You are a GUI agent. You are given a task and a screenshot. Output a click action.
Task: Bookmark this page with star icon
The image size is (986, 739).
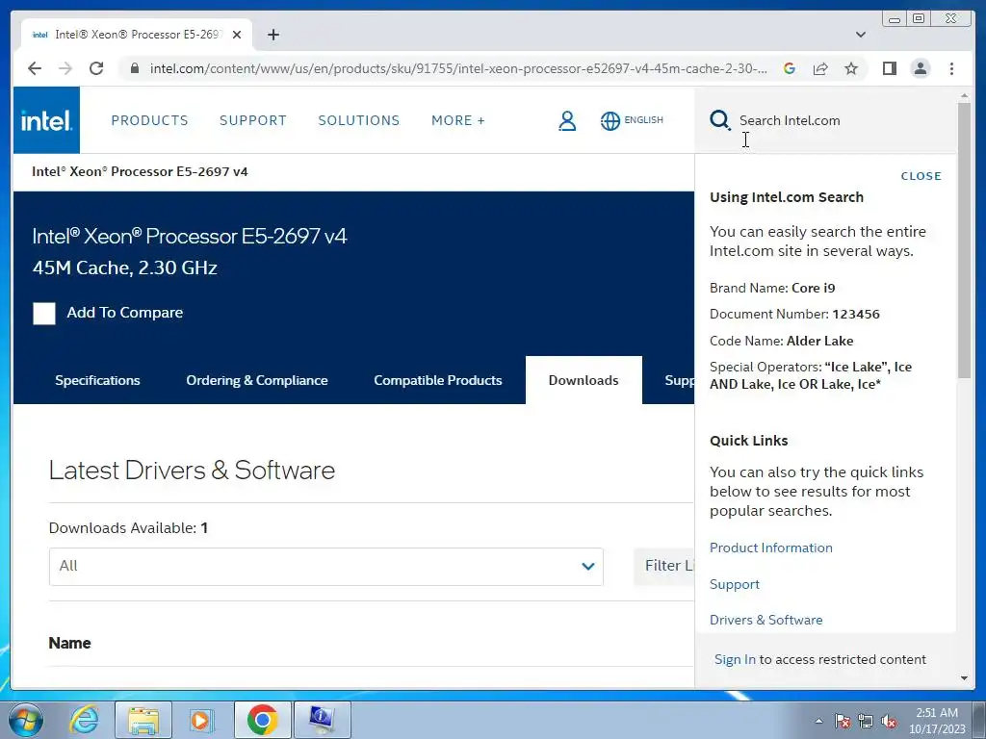pyautogui.click(x=851, y=68)
